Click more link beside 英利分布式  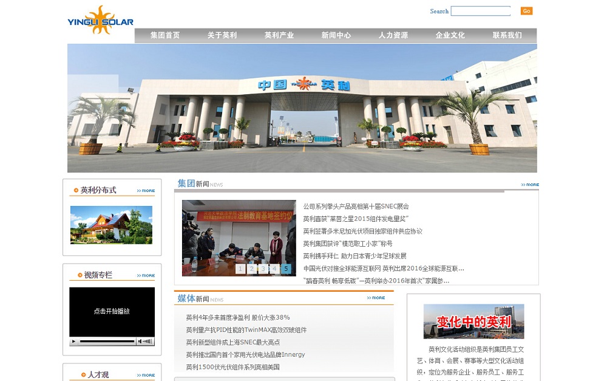pyautogui.click(x=146, y=191)
